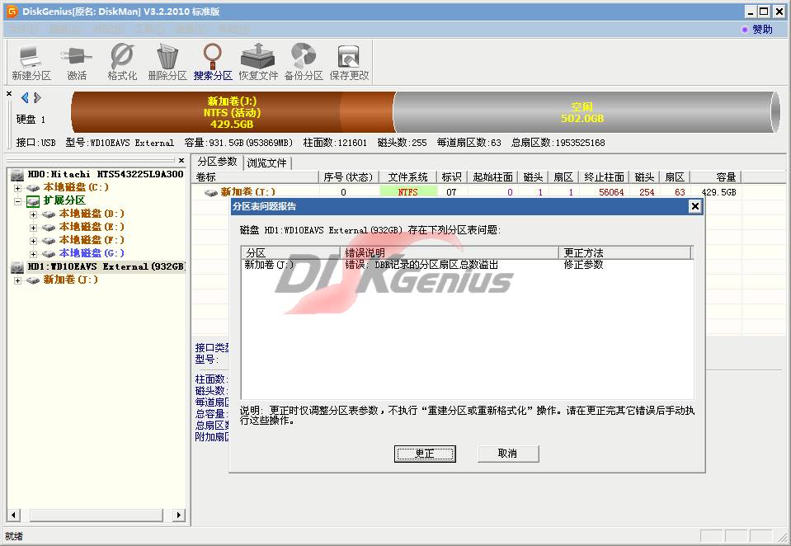Screen dimensions: 791x546
Task: Click the 卷标 column header
Action: 255,177
